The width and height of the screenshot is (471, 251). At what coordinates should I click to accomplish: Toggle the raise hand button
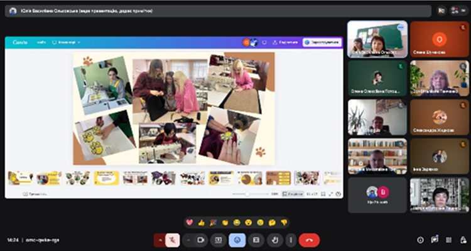(274, 240)
